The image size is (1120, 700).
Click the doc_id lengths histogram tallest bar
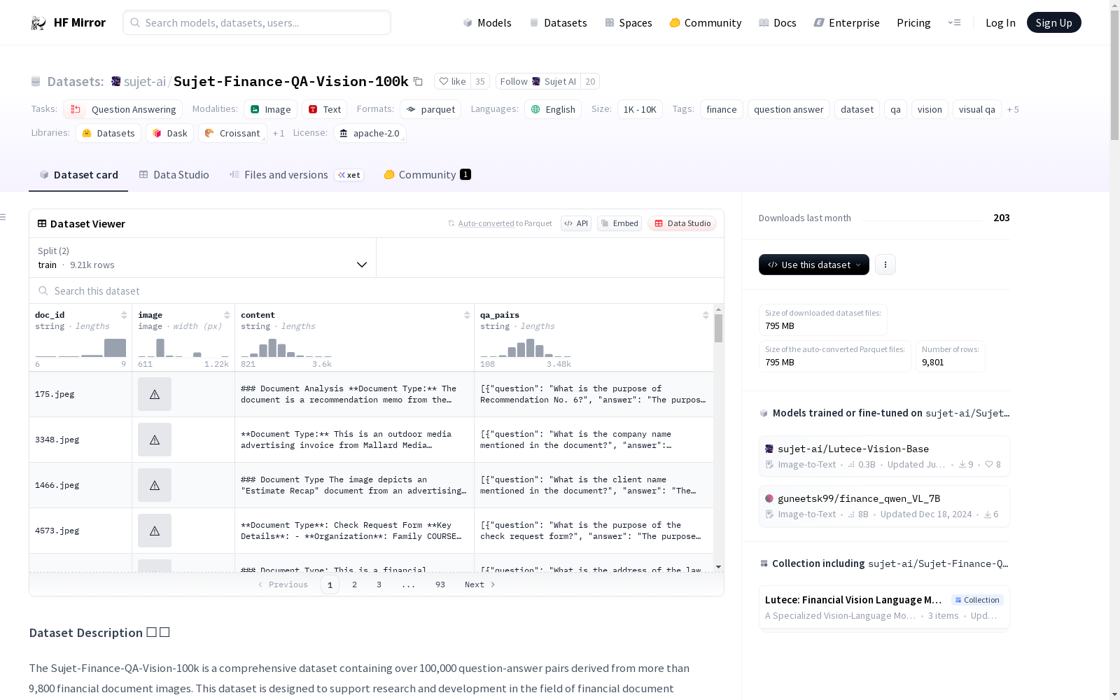115,348
